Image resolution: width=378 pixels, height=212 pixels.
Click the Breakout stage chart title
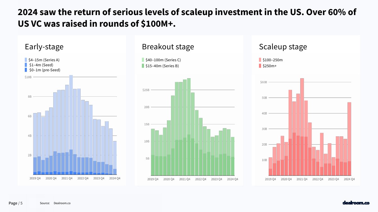click(168, 47)
